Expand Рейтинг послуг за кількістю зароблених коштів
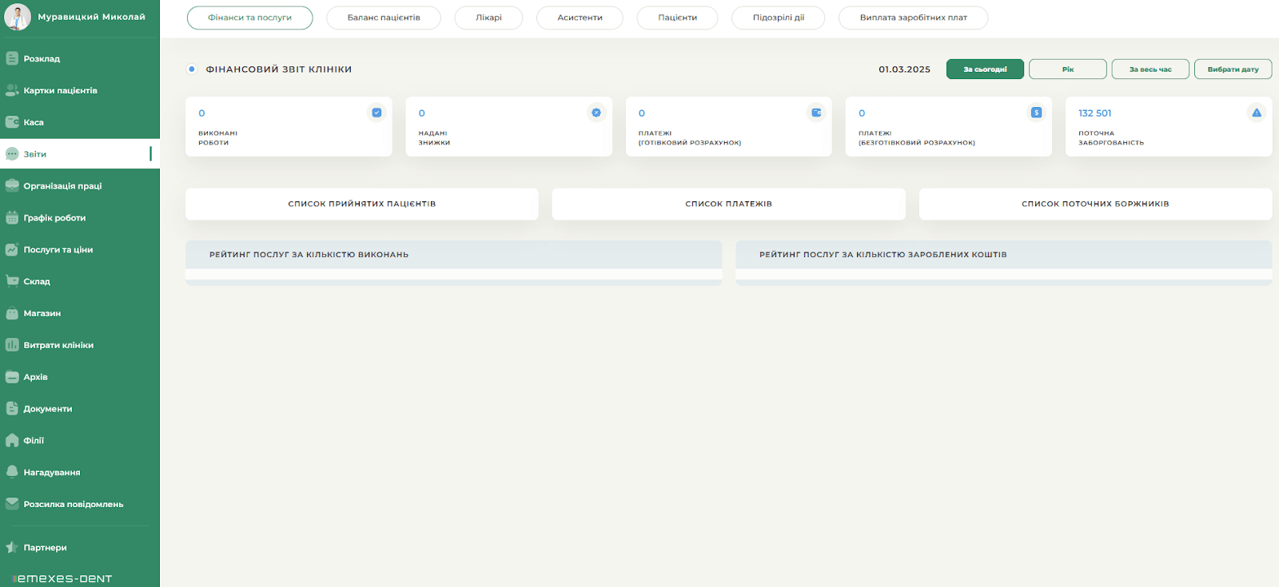Image resolution: width=1279 pixels, height=587 pixels. click(x=1003, y=255)
